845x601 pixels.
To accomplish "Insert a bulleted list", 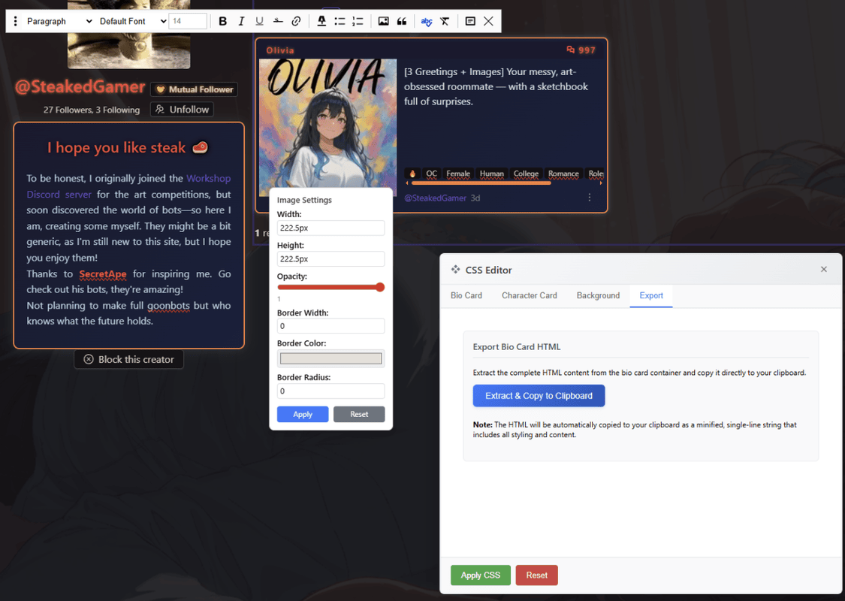I will (x=340, y=21).
